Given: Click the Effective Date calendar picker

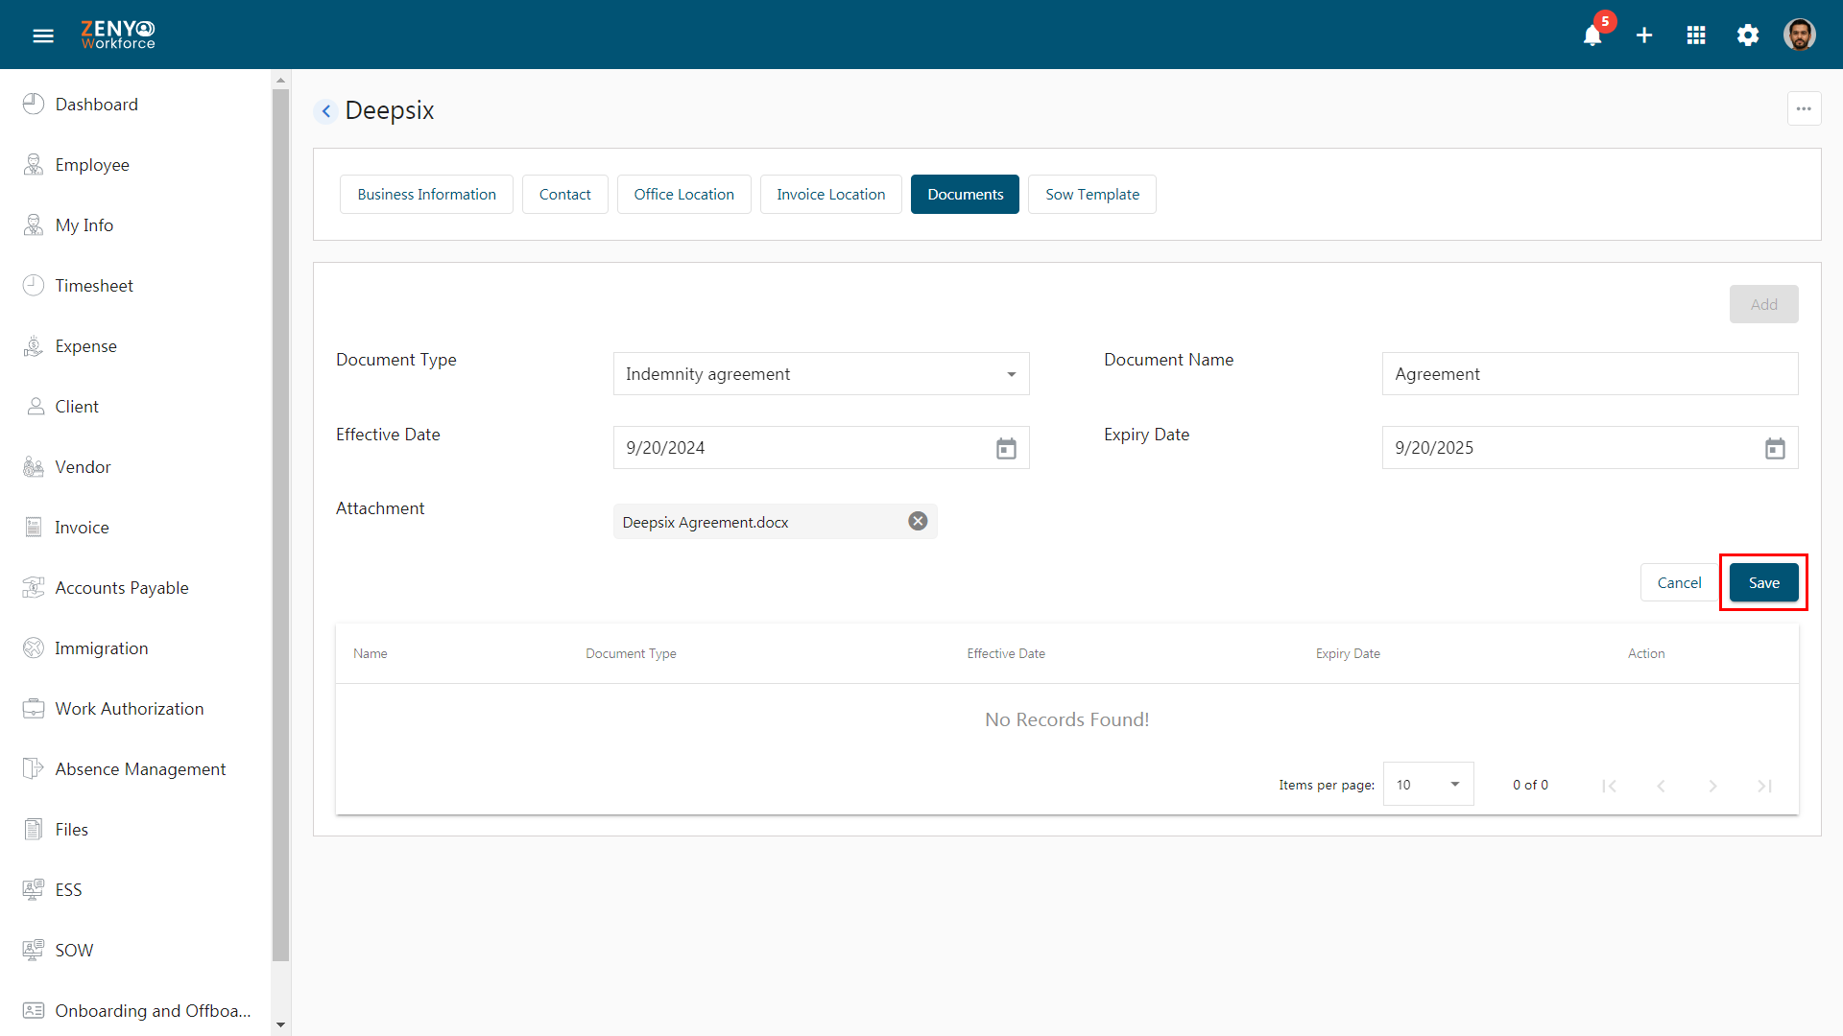Looking at the screenshot, I should click(1006, 446).
